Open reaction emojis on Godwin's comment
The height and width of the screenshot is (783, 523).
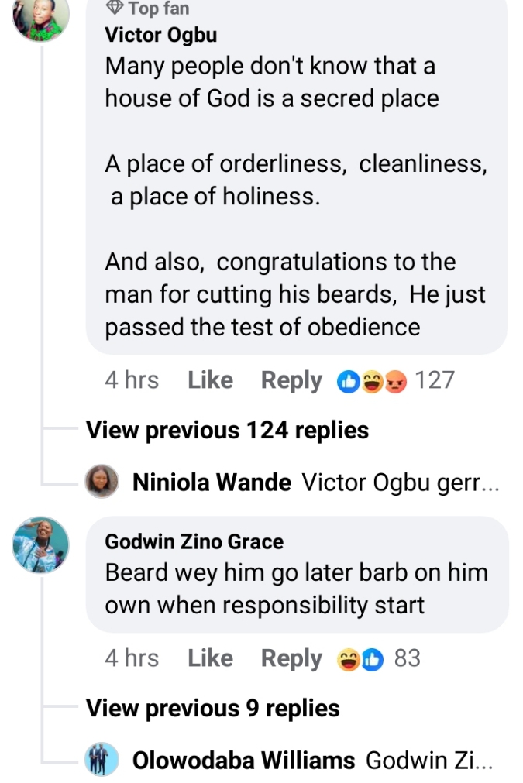(360, 659)
